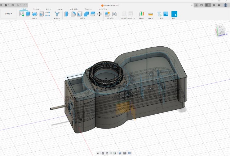This screenshot has height=156, width=230.
Task: Click the Automate tool icon
Action: point(57,14)
